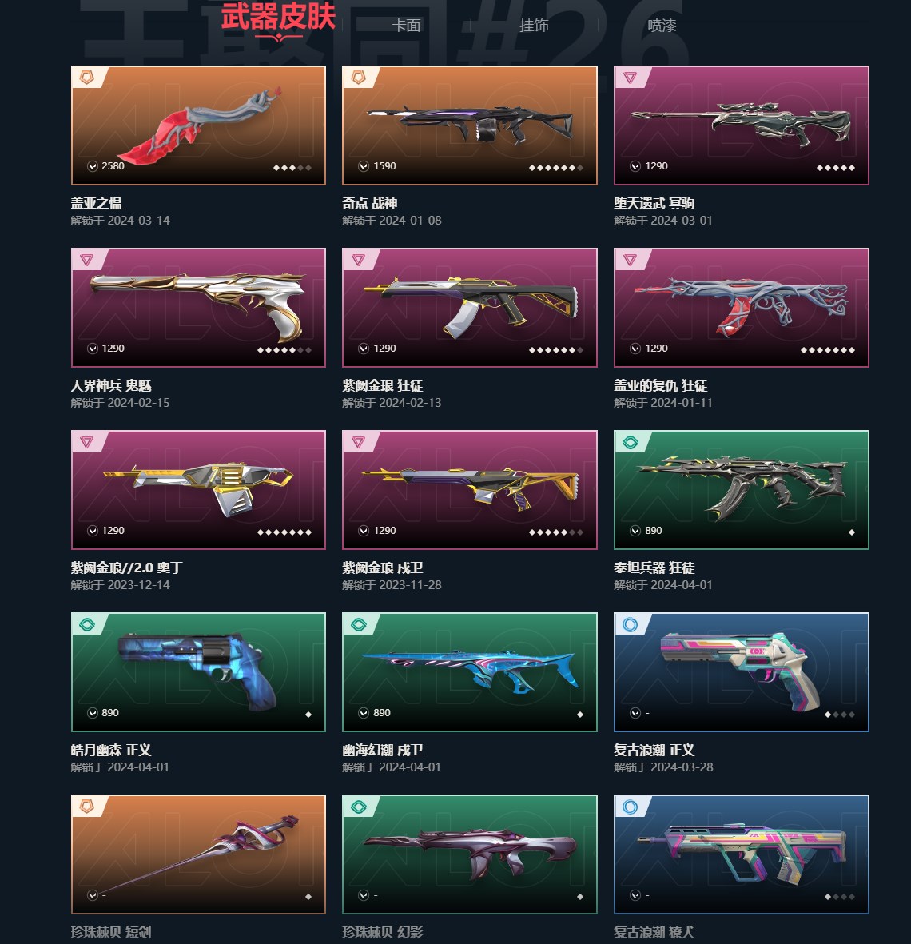The width and height of the screenshot is (911, 944).
Task: Switch to the 卡面 tab
Action: coord(406,26)
